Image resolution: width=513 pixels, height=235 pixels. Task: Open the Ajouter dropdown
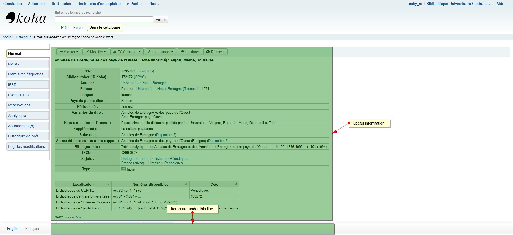tap(69, 52)
